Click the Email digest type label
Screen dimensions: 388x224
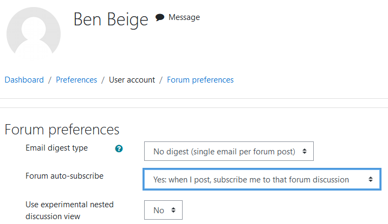point(57,148)
